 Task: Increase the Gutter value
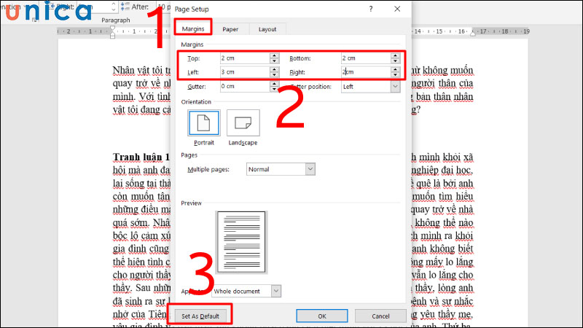(275, 84)
